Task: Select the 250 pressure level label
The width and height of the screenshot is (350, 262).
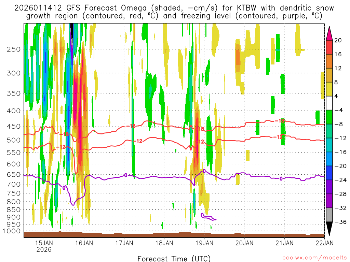Action: point(14,49)
